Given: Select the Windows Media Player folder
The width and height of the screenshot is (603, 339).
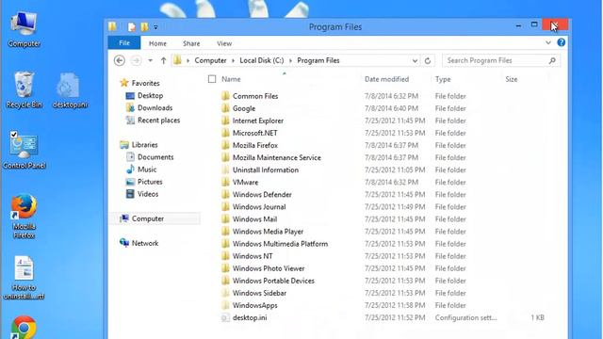Looking at the screenshot, I should click(x=268, y=232).
